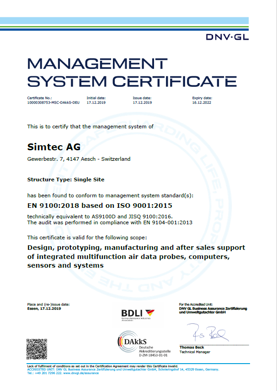The height and width of the screenshot is (391, 277).
Task: Click the 'Expiry date:' label
Action: coord(202,98)
